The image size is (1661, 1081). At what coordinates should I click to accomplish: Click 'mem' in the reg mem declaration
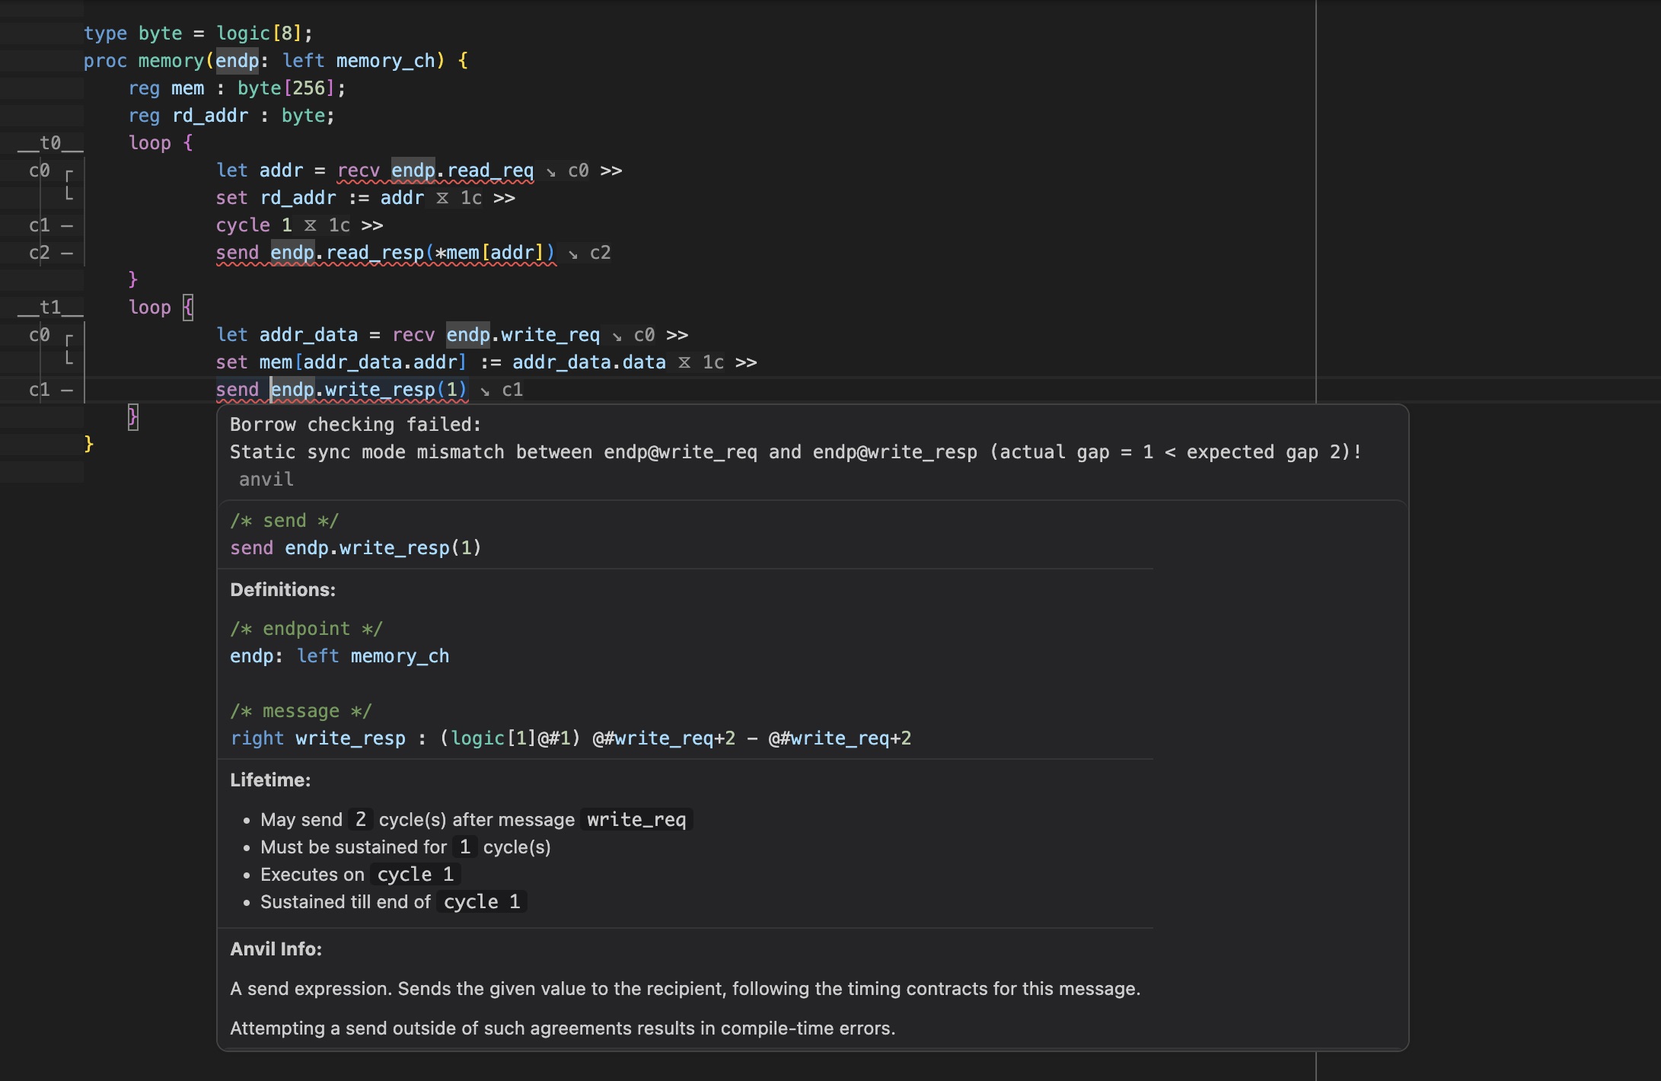pyautogui.click(x=187, y=88)
